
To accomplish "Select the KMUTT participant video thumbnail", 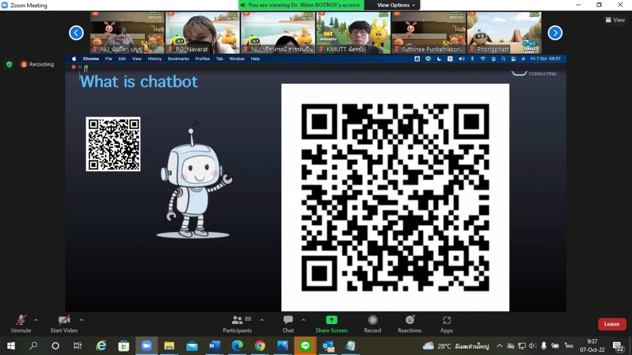I will (353, 33).
